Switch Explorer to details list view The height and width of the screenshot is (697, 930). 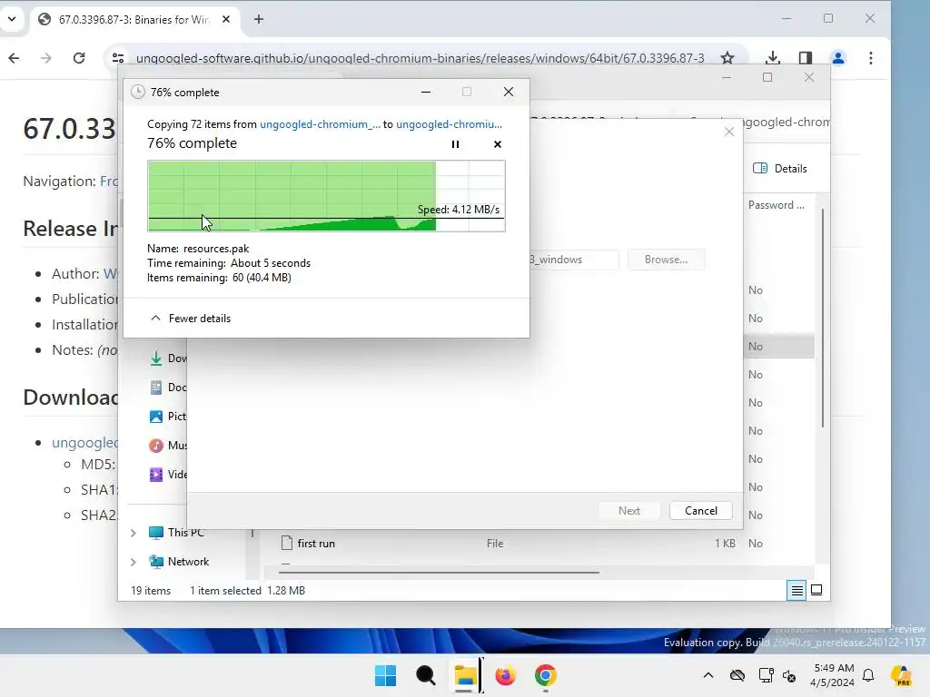tap(796, 590)
